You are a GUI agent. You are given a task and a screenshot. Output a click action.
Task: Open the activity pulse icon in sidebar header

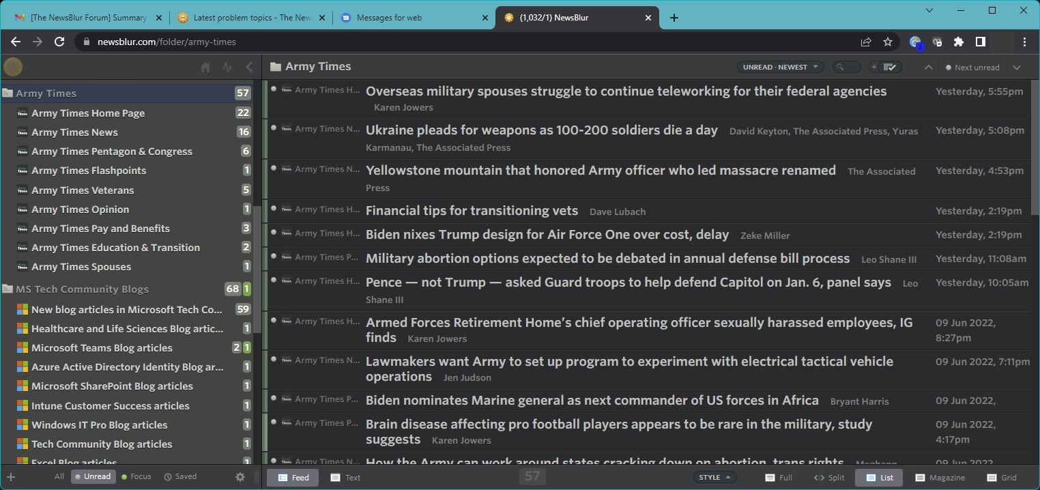point(227,67)
